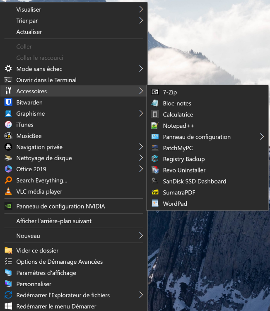The width and height of the screenshot is (270, 311).
Task: Open Paramètres d'affichage entry
Action: tap(74, 273)
